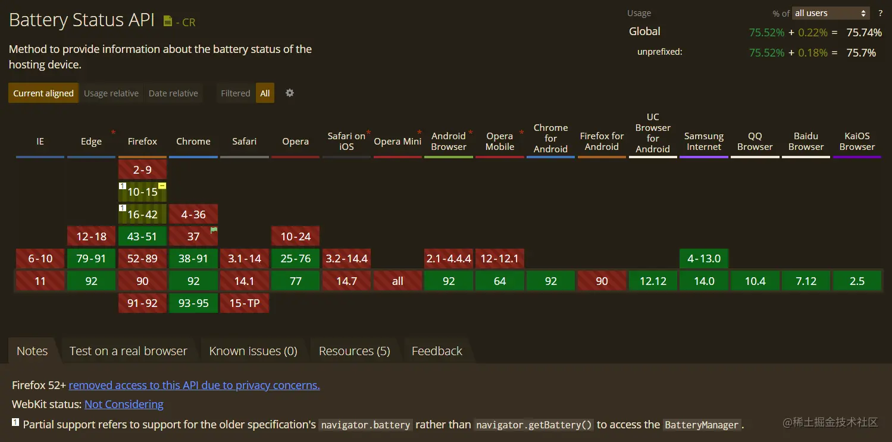Image resolution: width=892 pixels, height=442 pixels.
Task: Click the KaiOS Browser 2.5 cell
Action: [x=857, y=281]
